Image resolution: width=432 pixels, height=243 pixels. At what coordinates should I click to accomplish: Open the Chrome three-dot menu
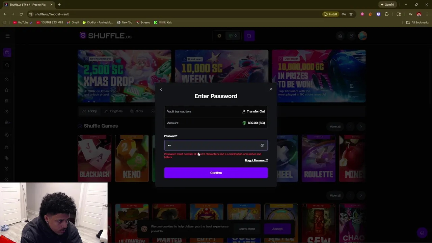pyautogui.click(x=427, y=14)
